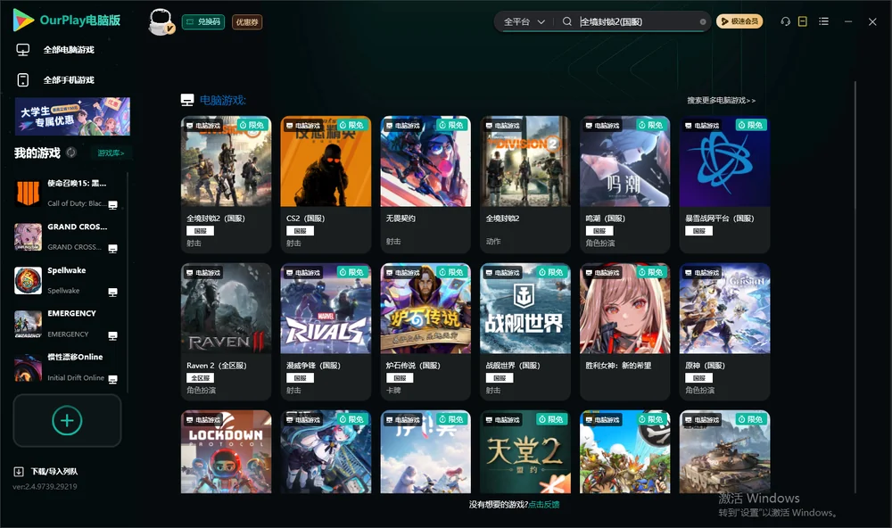Open the 战舰世界 (国服) game card
Viewport: 892px width, 528px height.
click(525, 332)
